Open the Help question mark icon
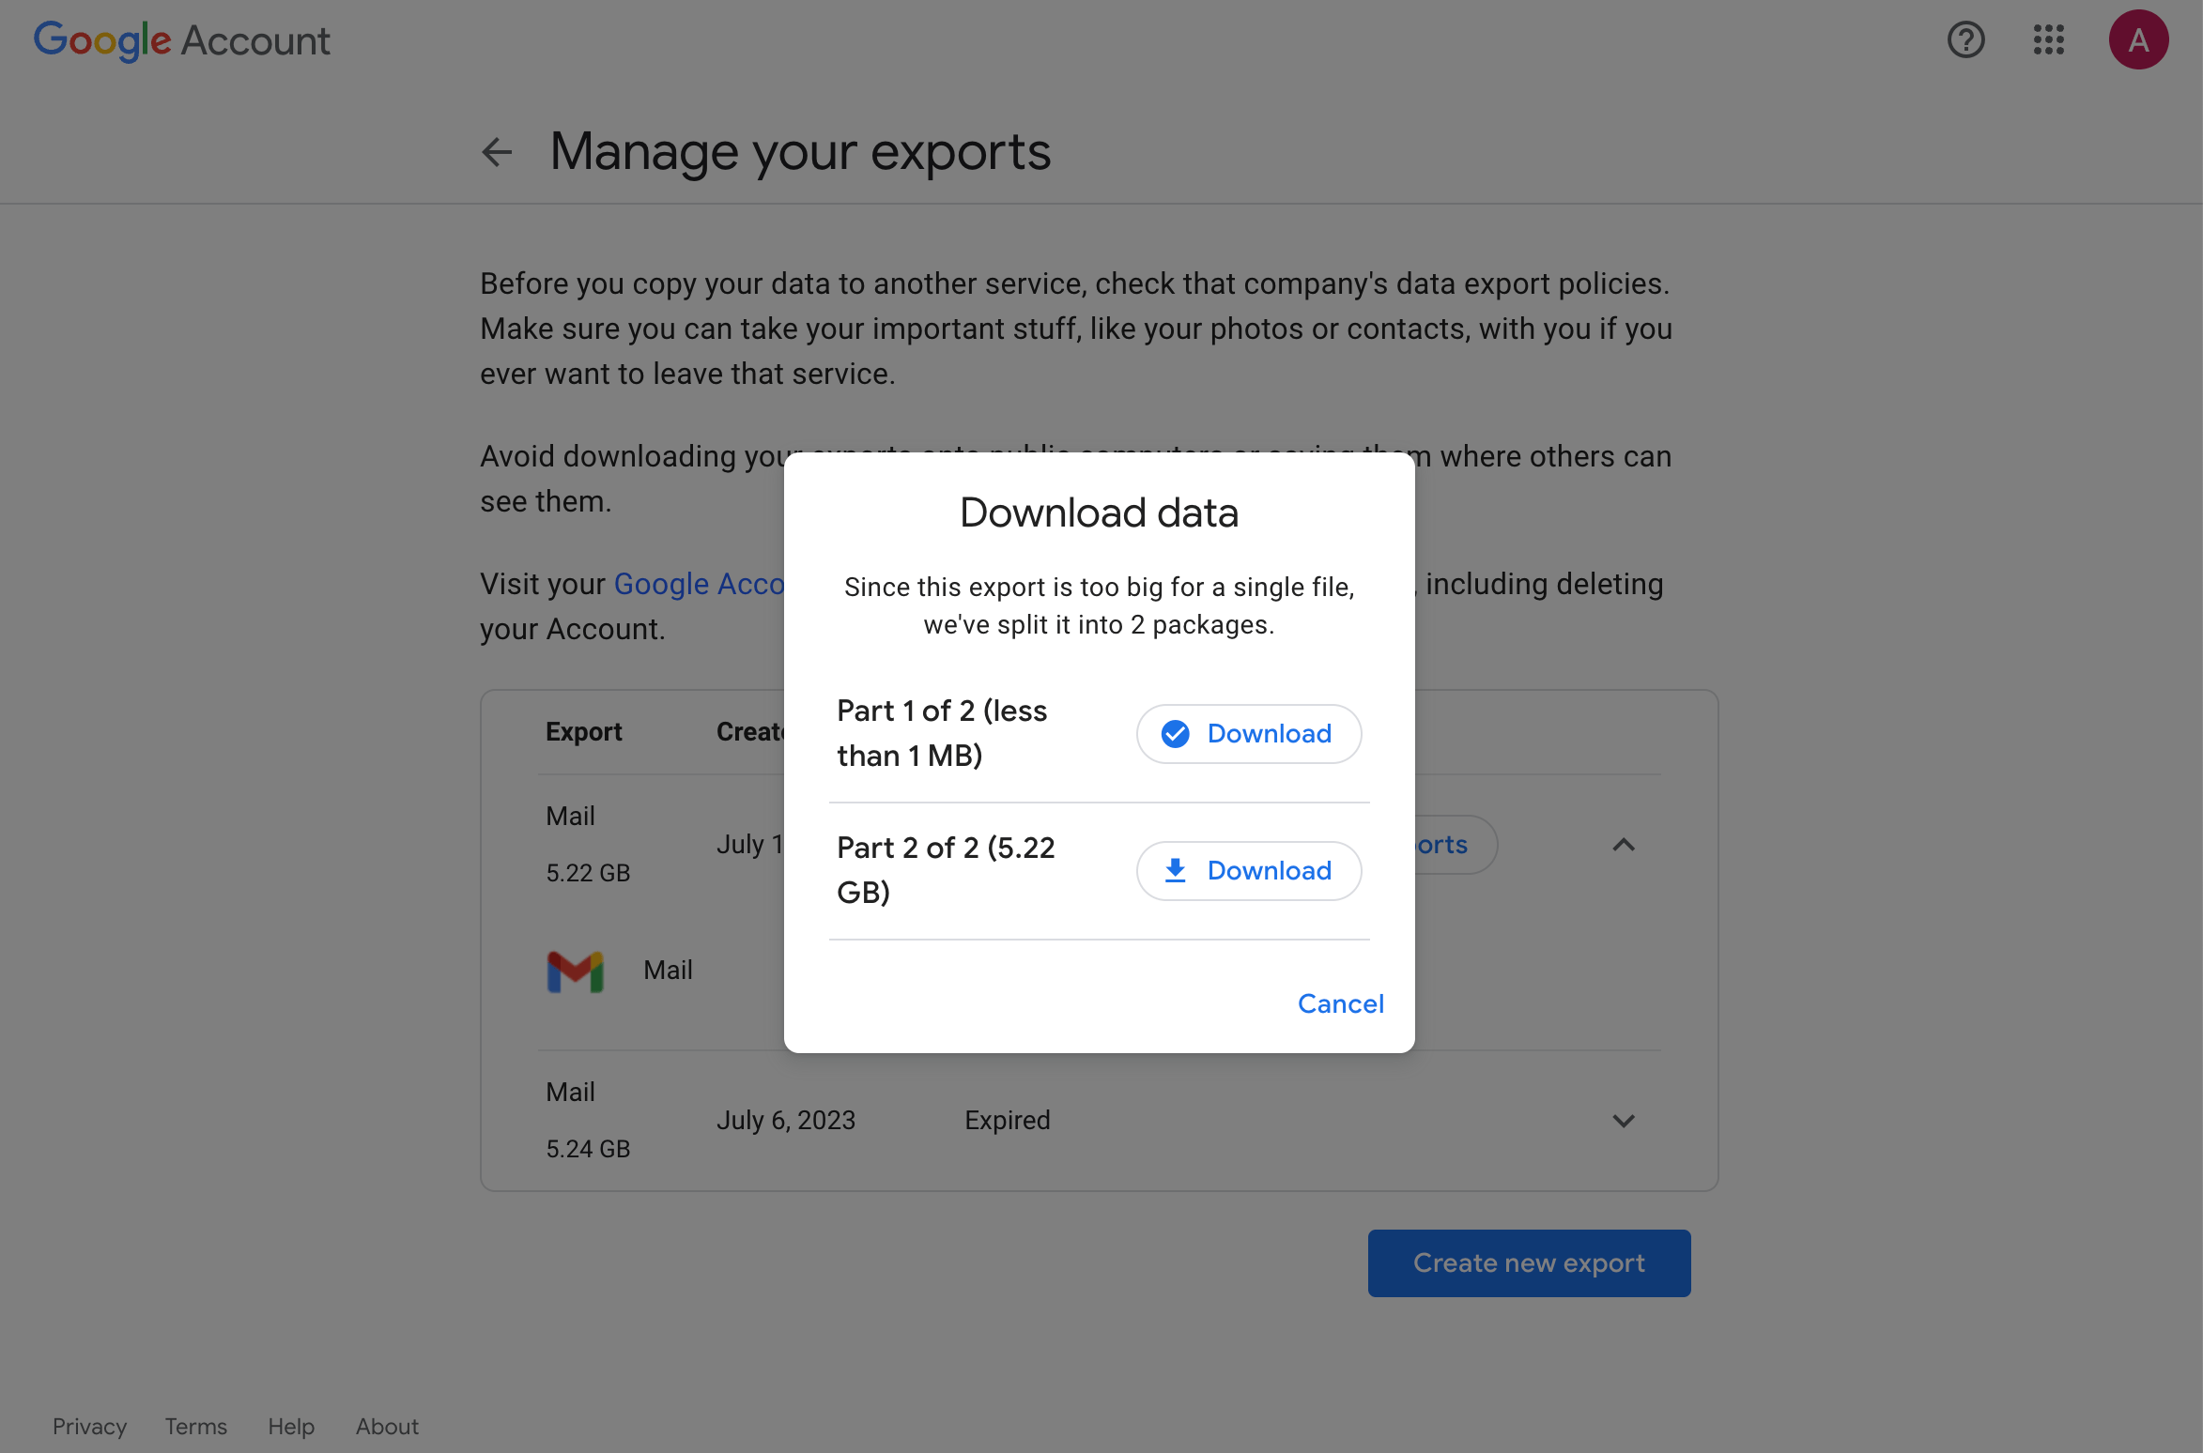Image resolution: width=2203 pixels, height=1453 pixels. point(1965,39)
